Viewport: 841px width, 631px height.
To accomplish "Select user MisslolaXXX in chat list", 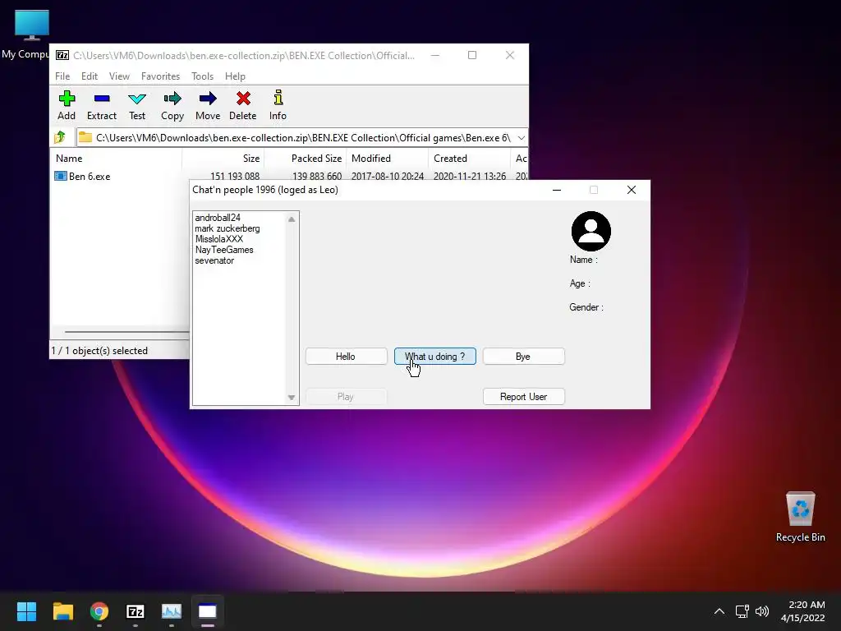I will pos(218,239).
